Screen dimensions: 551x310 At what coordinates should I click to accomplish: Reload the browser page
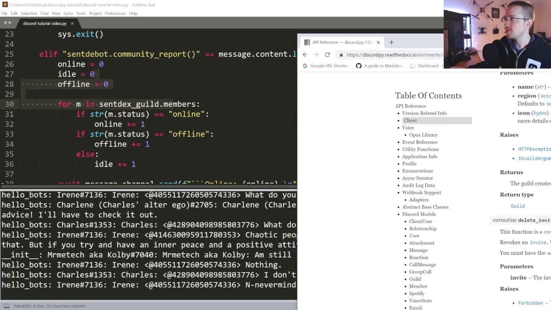pyautogui.click(x=327, y=55)
